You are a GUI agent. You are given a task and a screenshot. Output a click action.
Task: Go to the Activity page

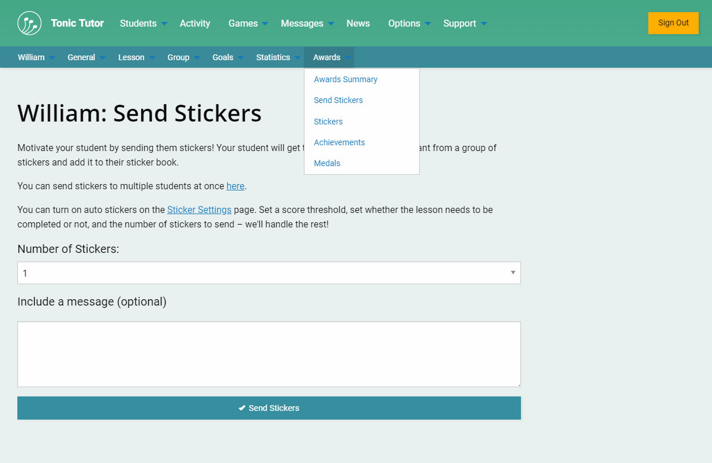coord(194,24)
